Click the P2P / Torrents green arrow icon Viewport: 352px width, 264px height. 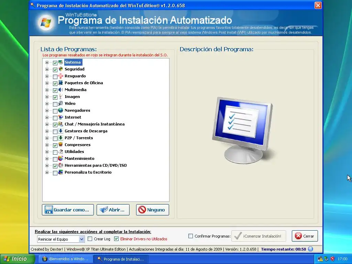[x=60, y=137]
